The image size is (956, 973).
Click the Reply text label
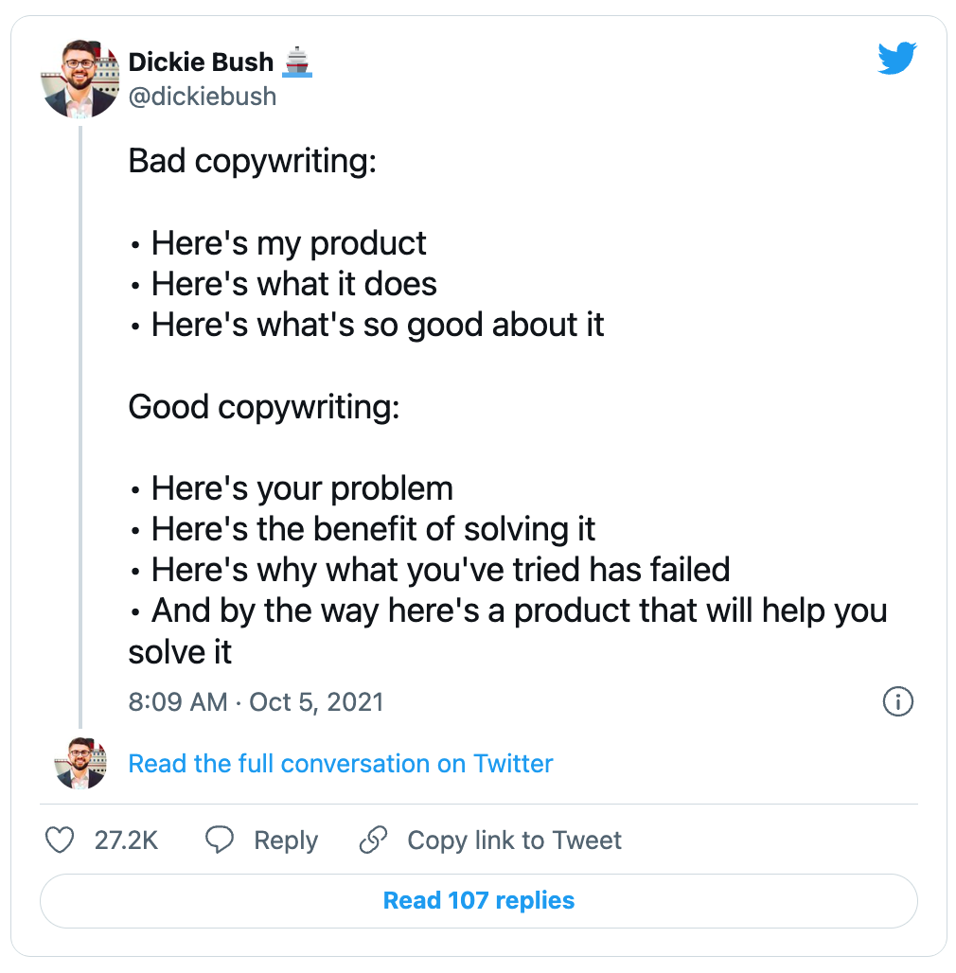(286, 840)
